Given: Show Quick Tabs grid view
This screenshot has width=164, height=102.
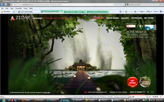Looking at the screenshot, I should (14, 12).
